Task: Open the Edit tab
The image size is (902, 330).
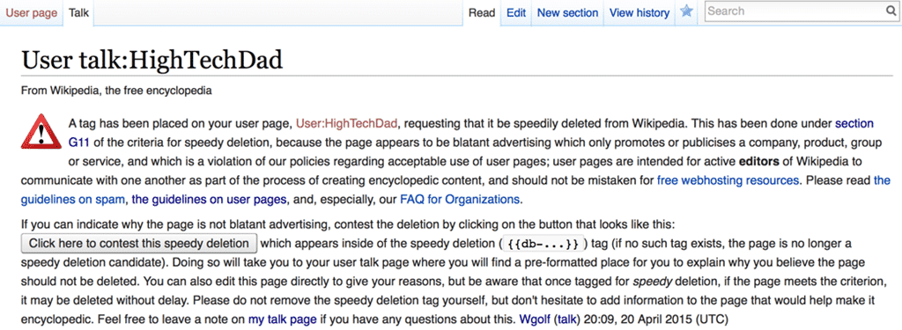Action: click(516, 12)
